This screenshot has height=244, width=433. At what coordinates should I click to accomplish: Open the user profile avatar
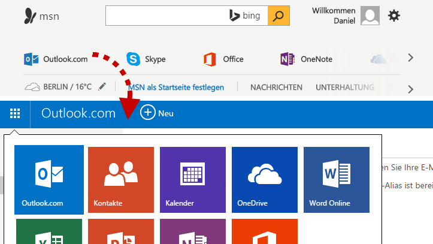pyautogui.click(x=370, y=16)
